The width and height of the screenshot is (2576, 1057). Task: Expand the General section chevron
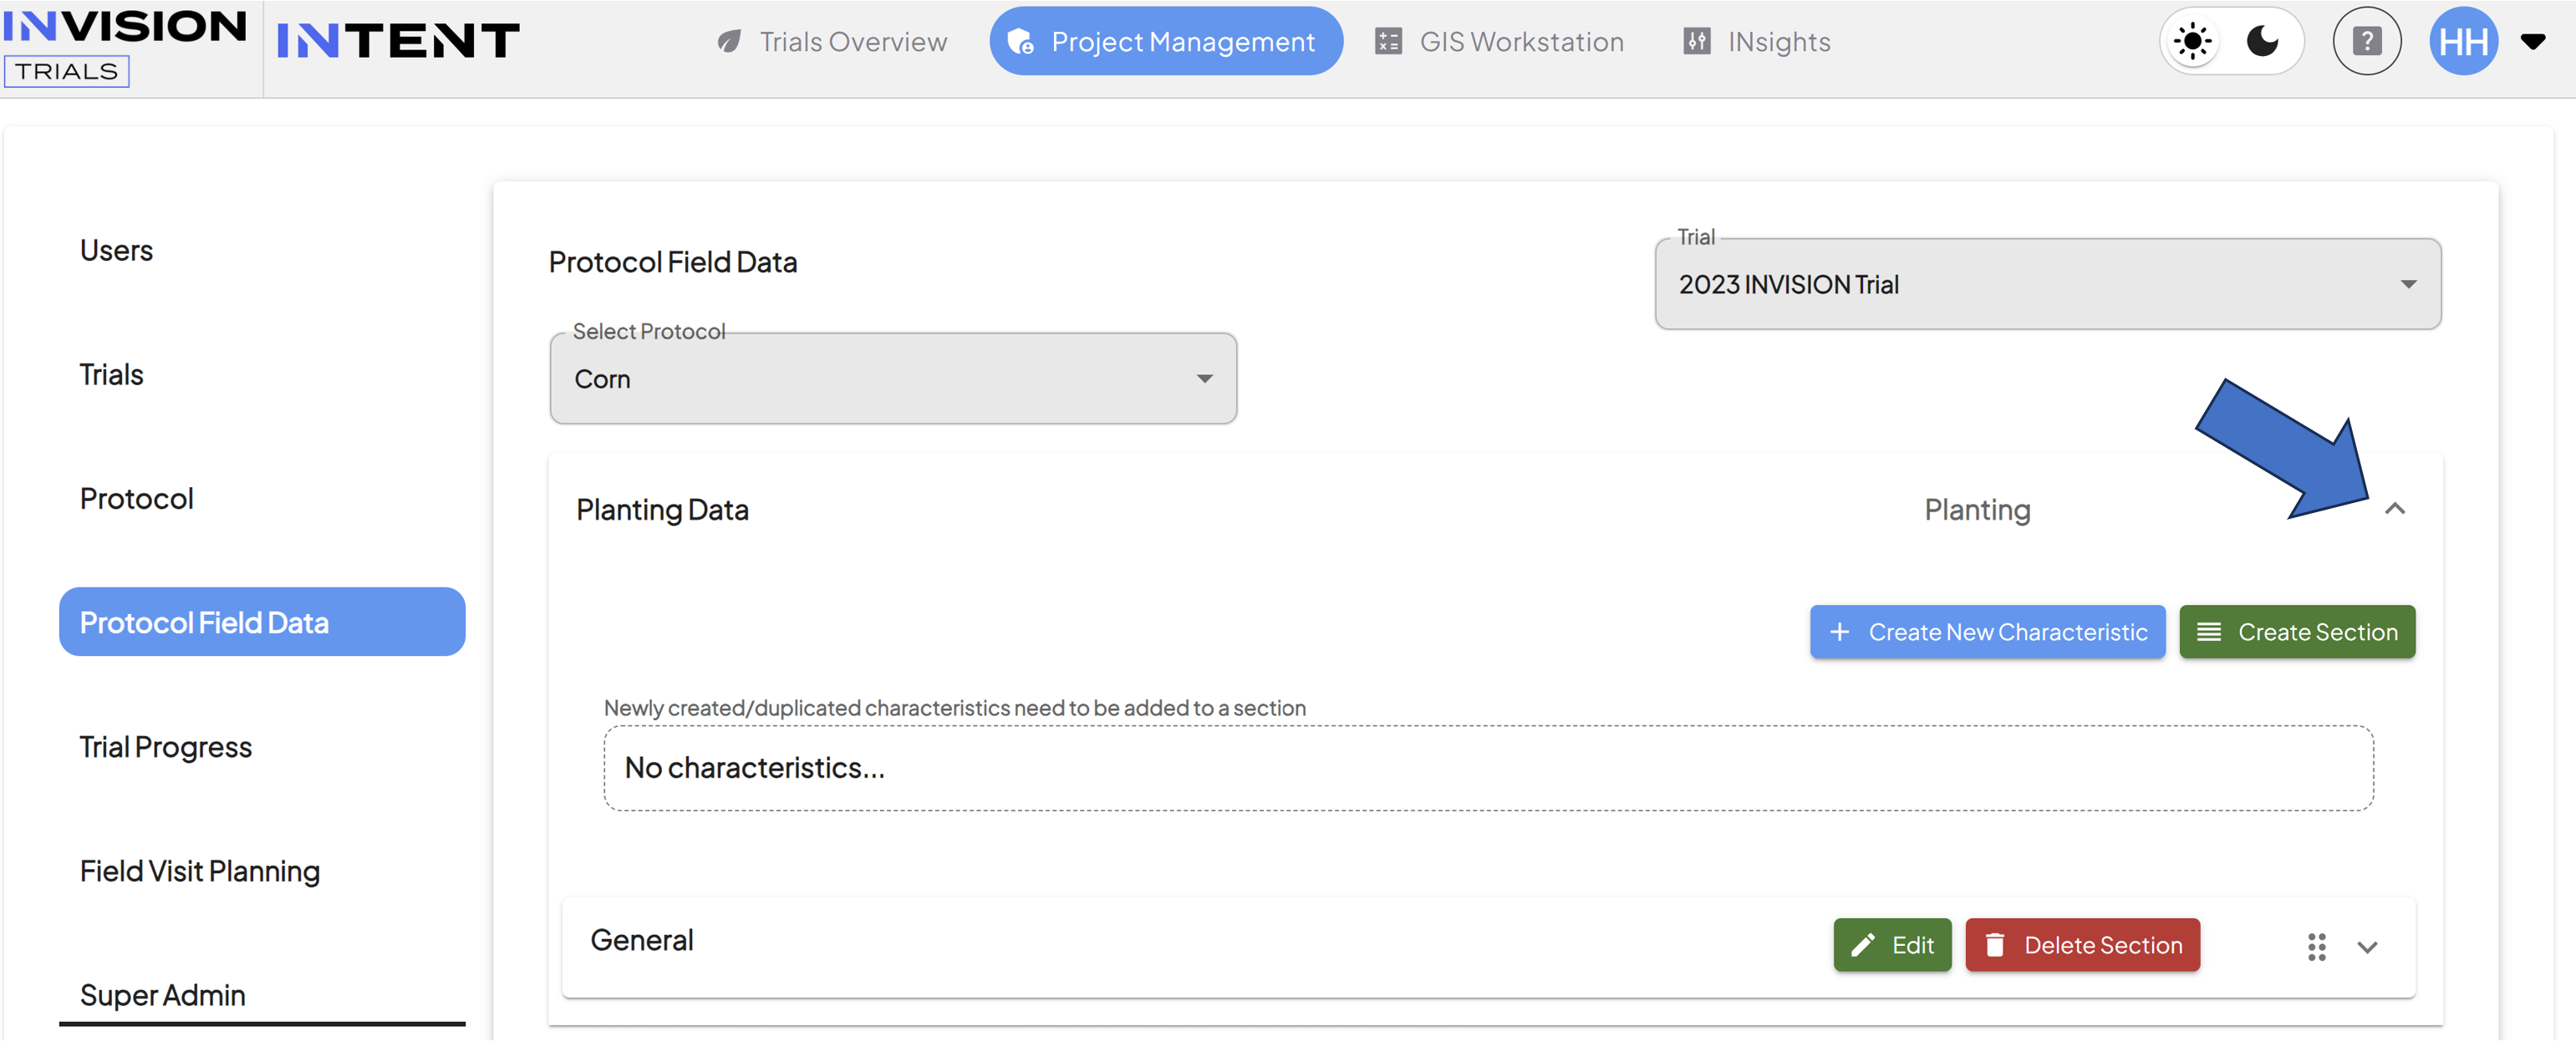click(x=2366, y=947)
